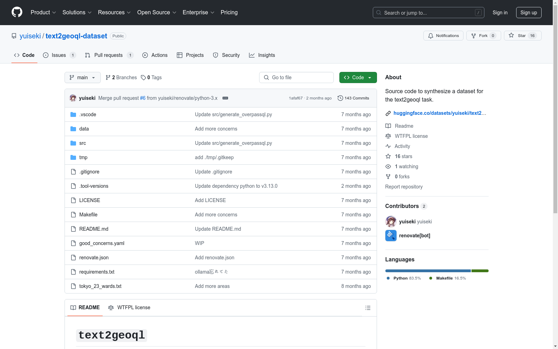Expand the Enterprise menu
The height and width of the screenshot is (349, 558).
point(198,12)
